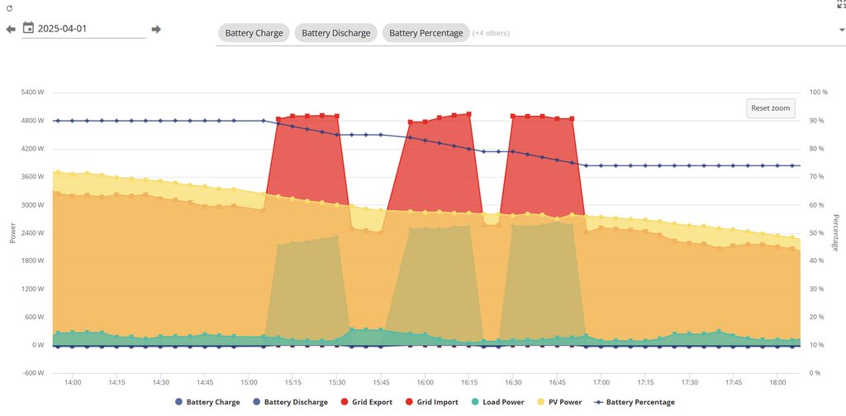The image size is (846, 416).
Task: Toggle Battery Charge series in legend
Action: point(207,402)
